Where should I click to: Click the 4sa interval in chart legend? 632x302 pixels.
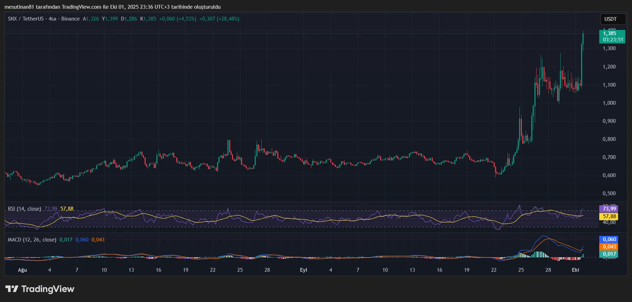pos(52,19)
